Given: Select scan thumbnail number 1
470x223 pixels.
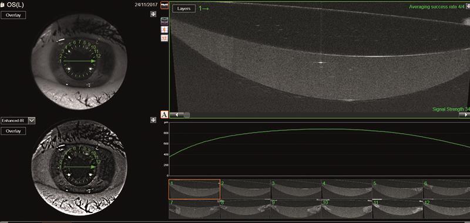Looking at the screenshot, I should pos(194,189).
